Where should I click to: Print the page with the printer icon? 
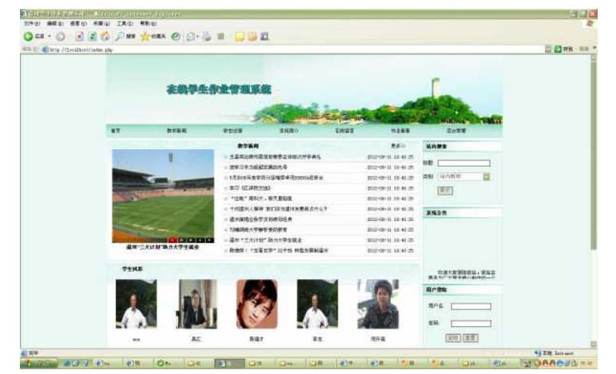click(x=207, y=37)
